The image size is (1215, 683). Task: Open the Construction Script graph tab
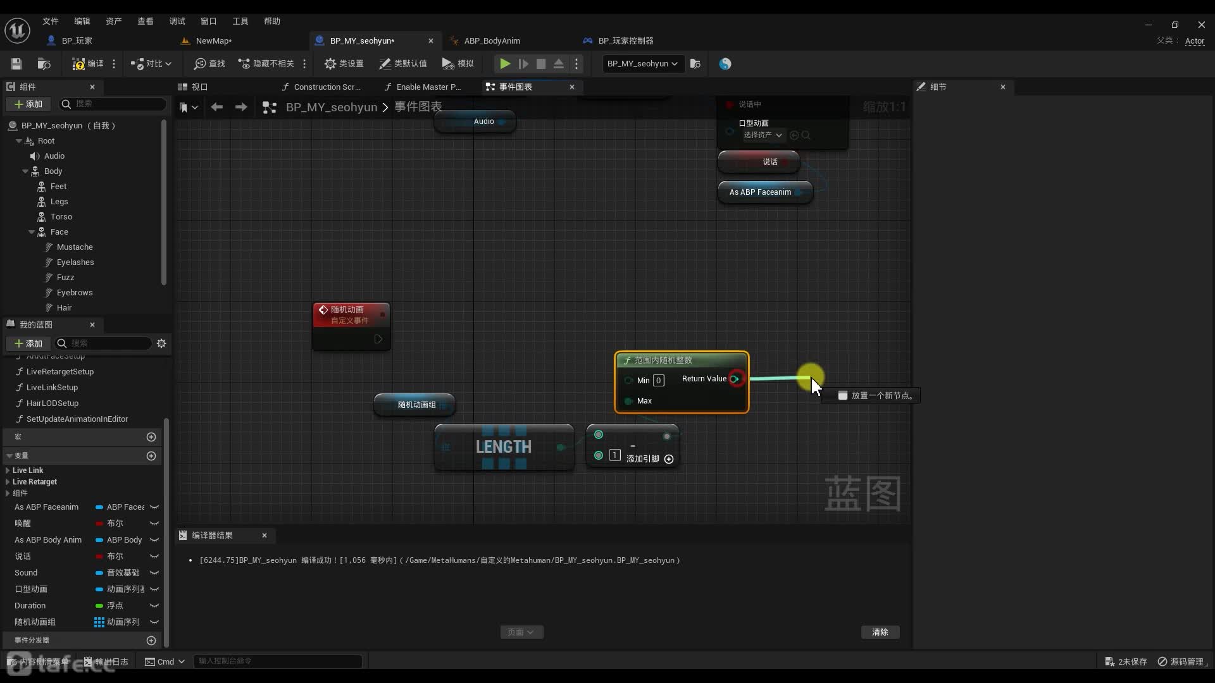pyautogui.click(x=327, y=87)
